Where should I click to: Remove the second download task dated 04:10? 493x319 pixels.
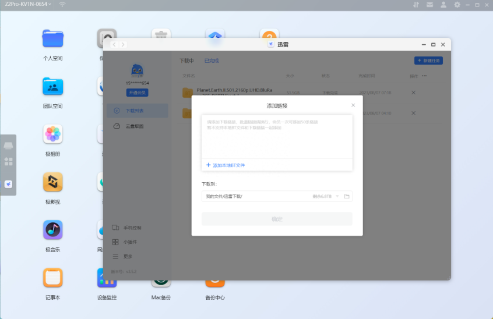(413, 113)
